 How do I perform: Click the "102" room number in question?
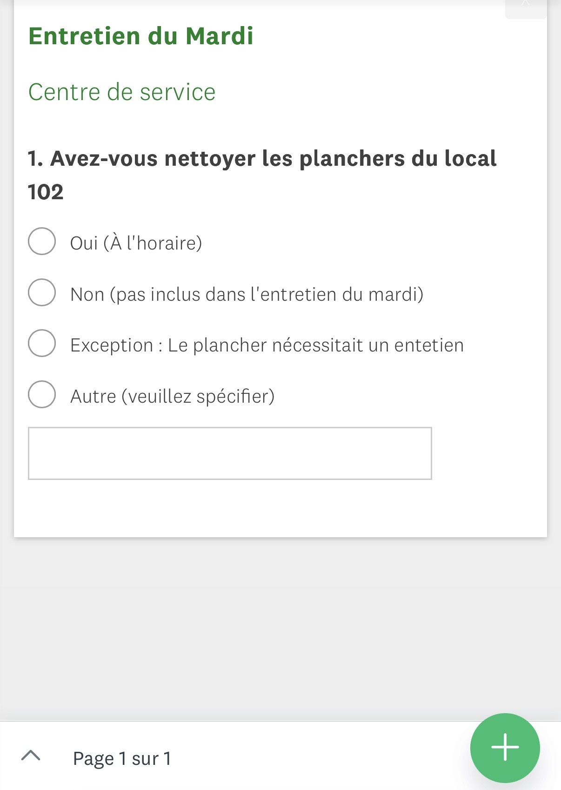[46, 192]
